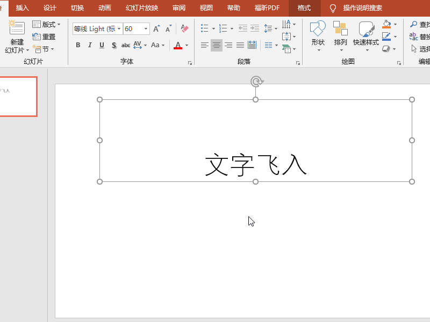The height and width of the screenshot is (322, 430).
Task: Increase the list indent level
Action: click(x=255, y=28)
